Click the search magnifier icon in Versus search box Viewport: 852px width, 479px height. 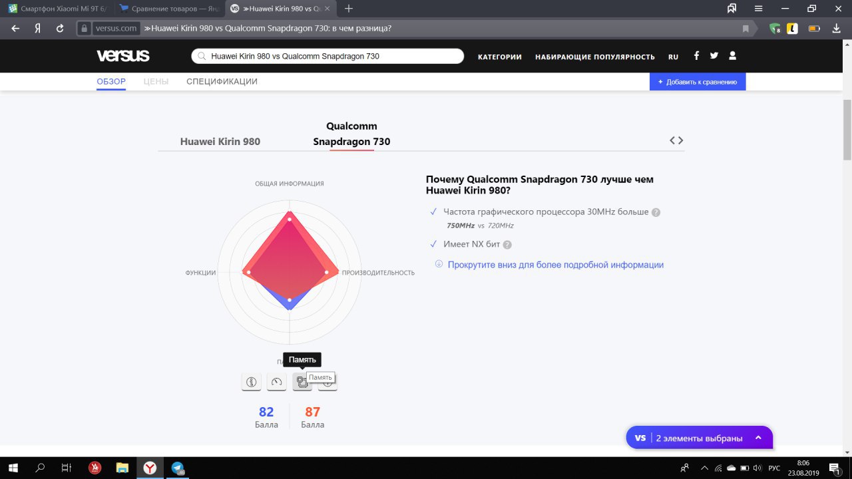point(201,57)
